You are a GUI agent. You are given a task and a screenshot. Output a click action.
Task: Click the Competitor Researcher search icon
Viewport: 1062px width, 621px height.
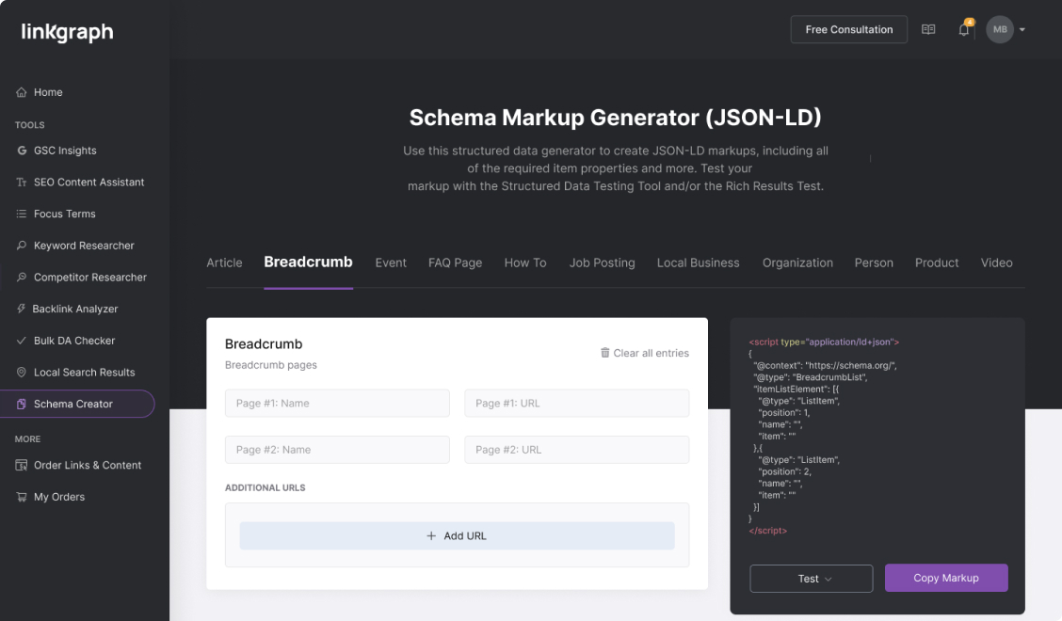21,277
